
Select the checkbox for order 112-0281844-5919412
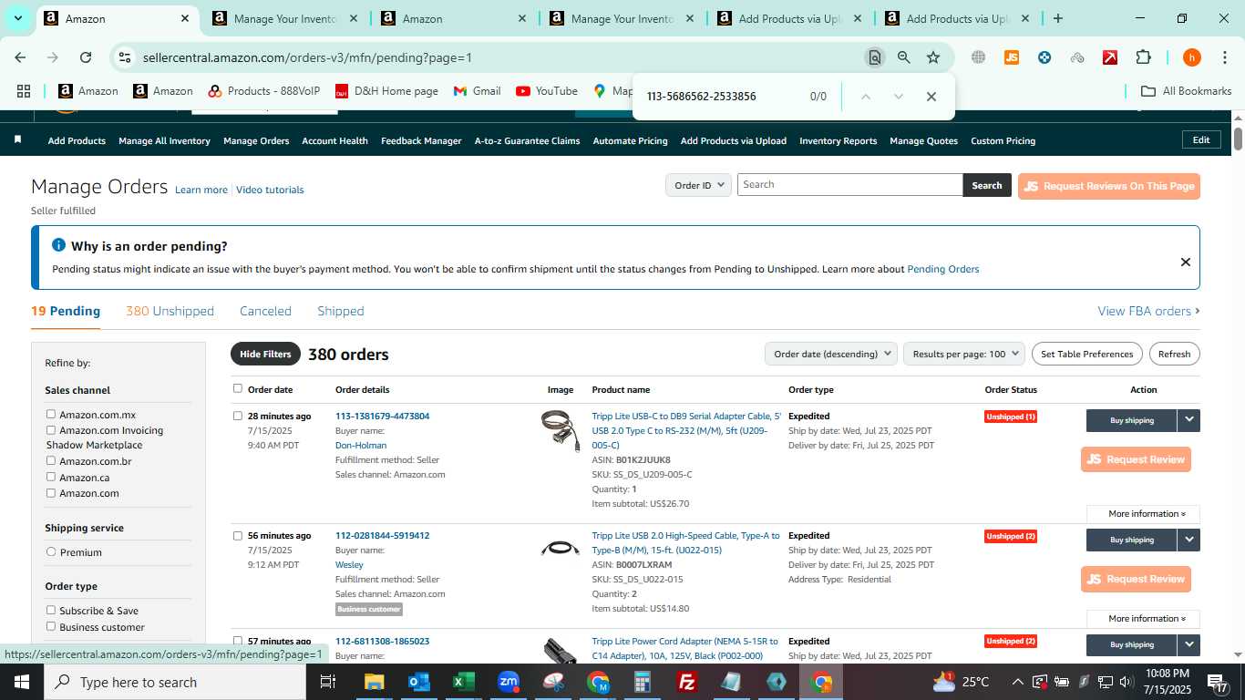click(x=238, y=535)
